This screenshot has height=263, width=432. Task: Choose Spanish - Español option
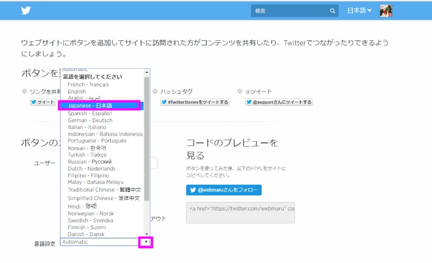(x=102, y=113)
